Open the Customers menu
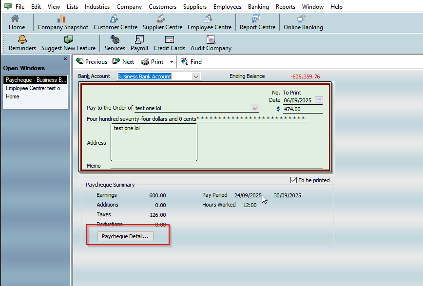 162,6
